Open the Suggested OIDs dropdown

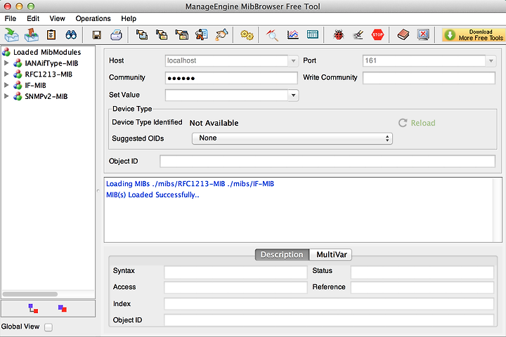click(292, 138)
